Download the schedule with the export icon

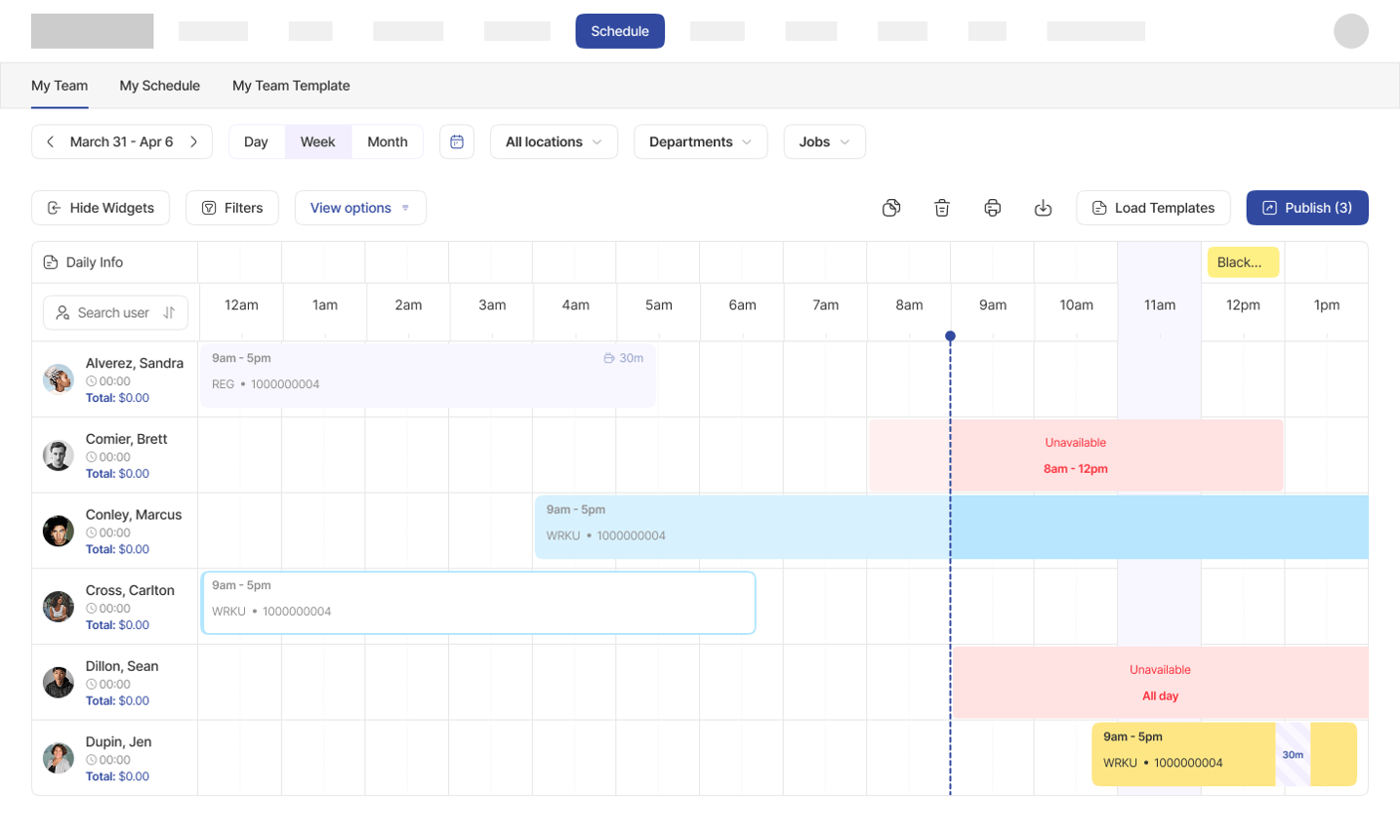pyautogui.click(x=1043, y=207)
